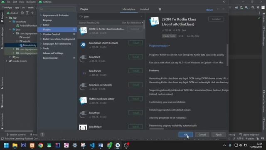Screen dimensions: 266x150
Task: Open Visual Studio Code from the taskbar
Action: point(92,145)
